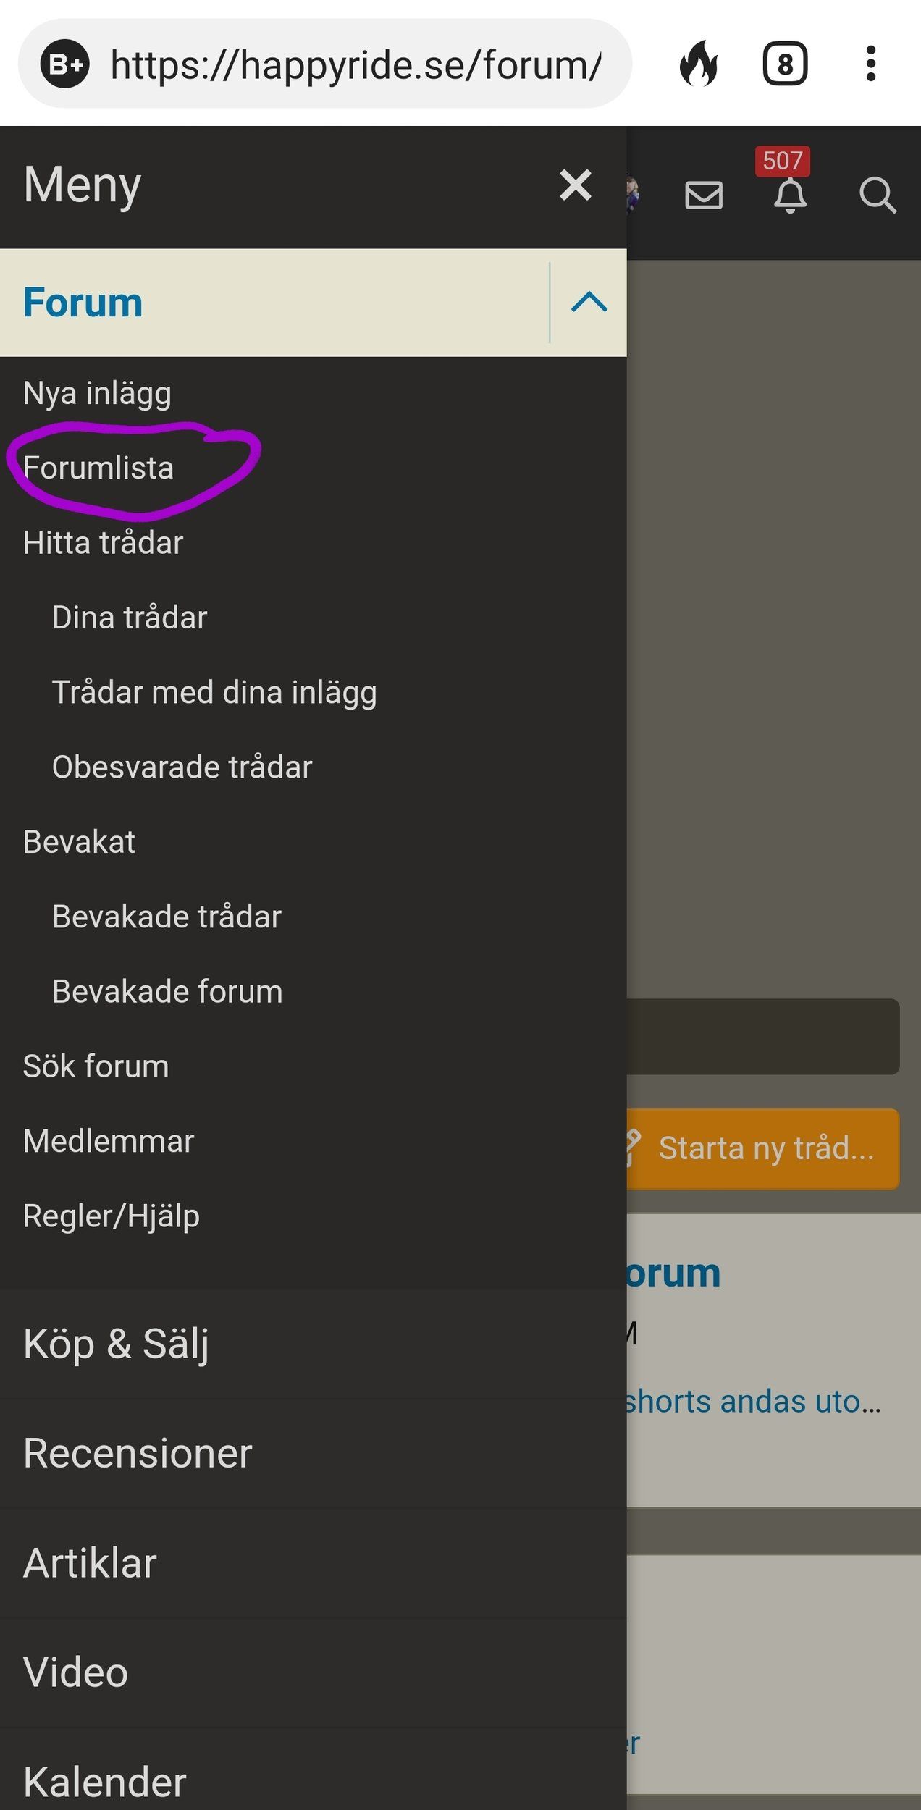
Task: Open Regler/Hjälp page
Action: [111, 1216]
